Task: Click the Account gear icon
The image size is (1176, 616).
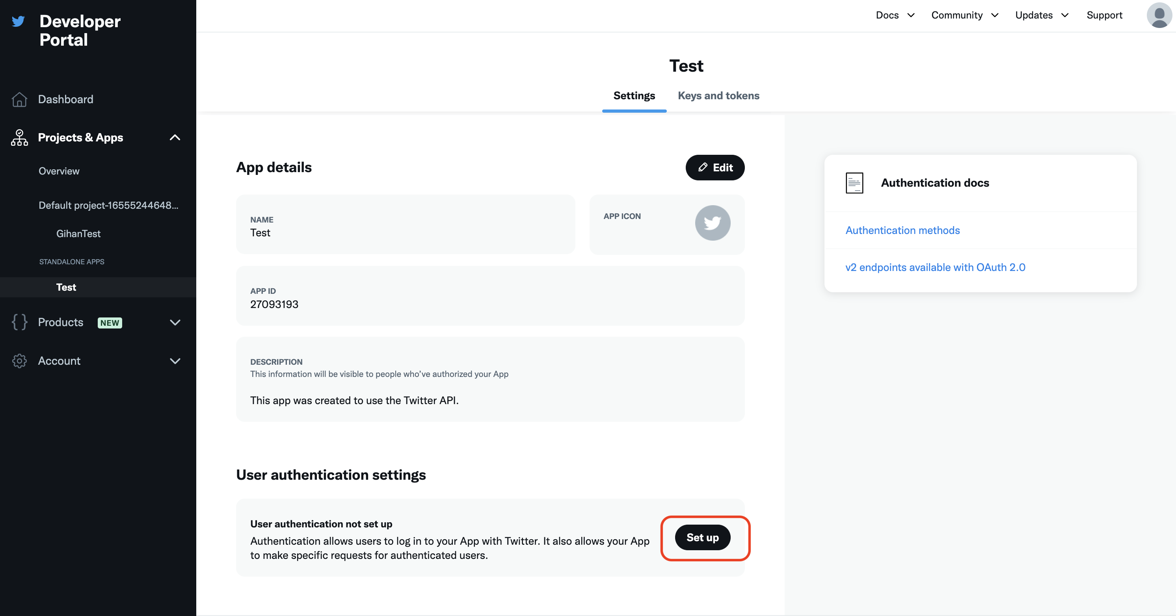Action: point(19,360)
